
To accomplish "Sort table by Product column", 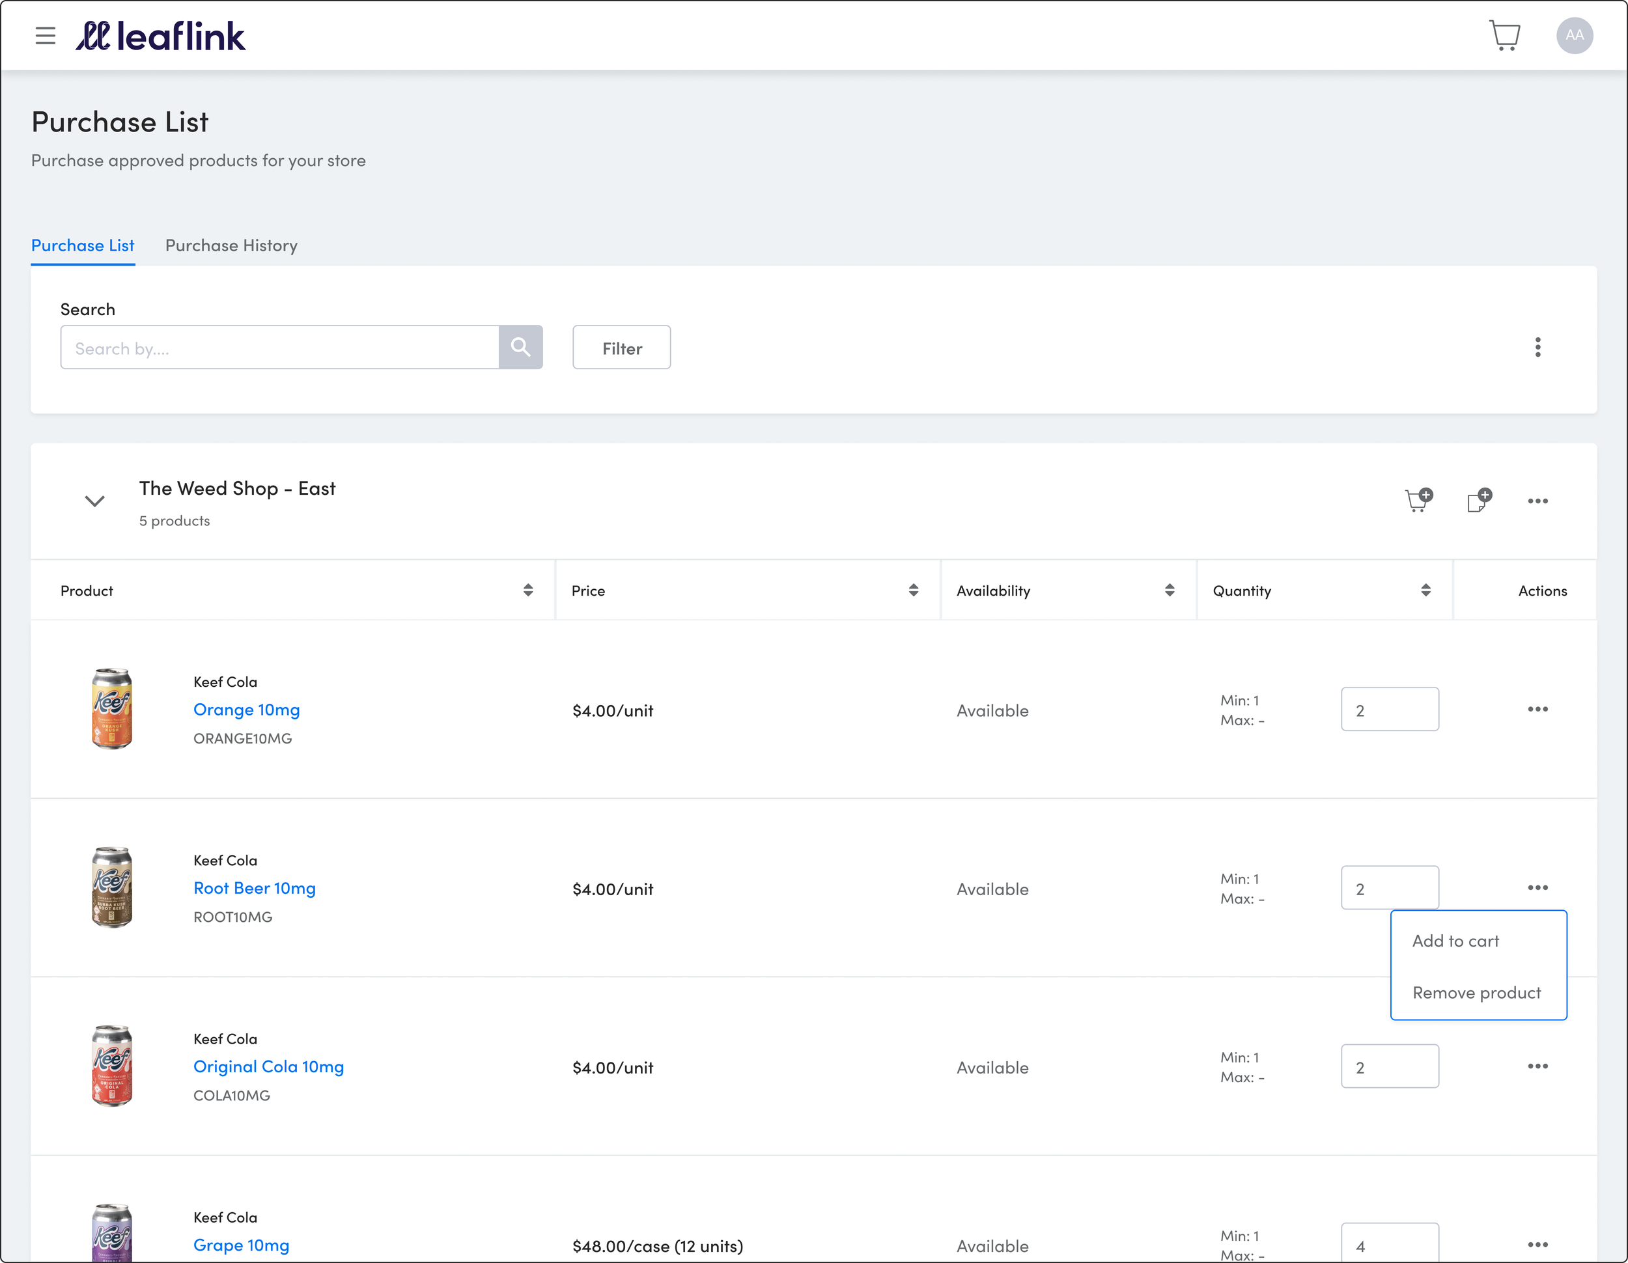I will click(527, 590).
